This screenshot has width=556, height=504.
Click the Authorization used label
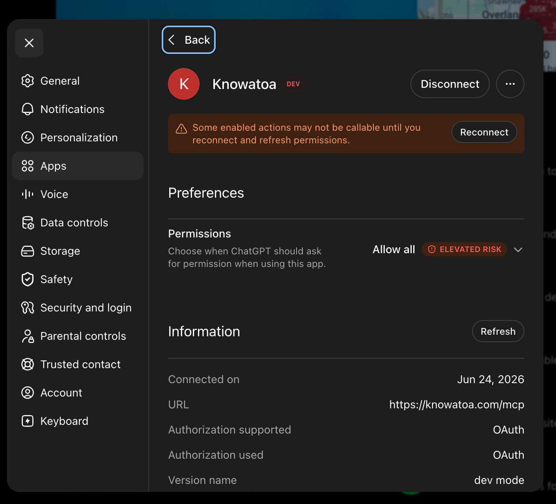216,455
